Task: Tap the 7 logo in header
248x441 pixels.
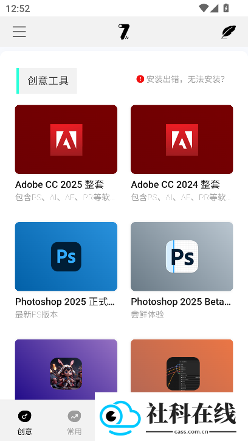Action: pyautogui.click(x=123, y=32)
